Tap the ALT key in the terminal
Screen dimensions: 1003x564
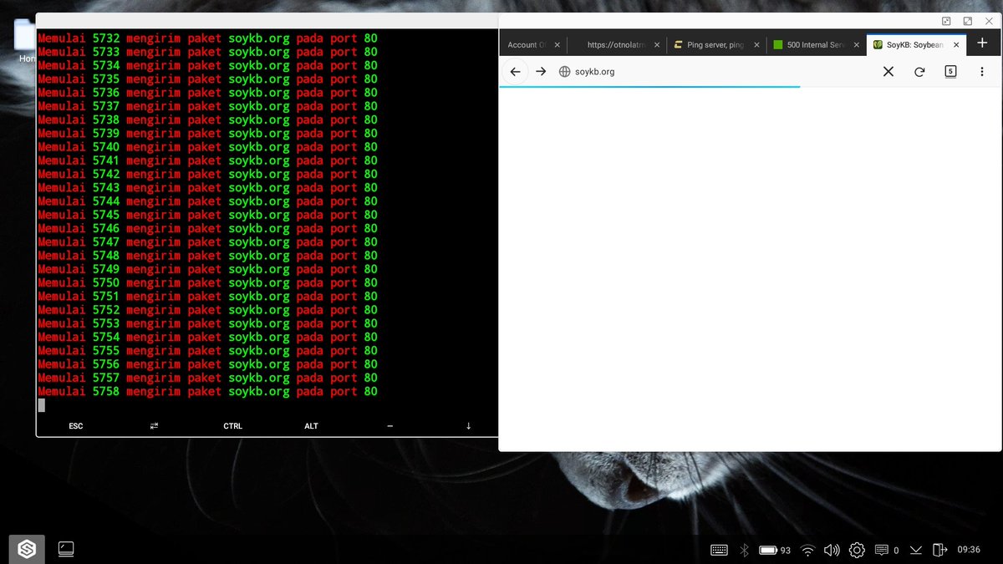coord(311,426)
